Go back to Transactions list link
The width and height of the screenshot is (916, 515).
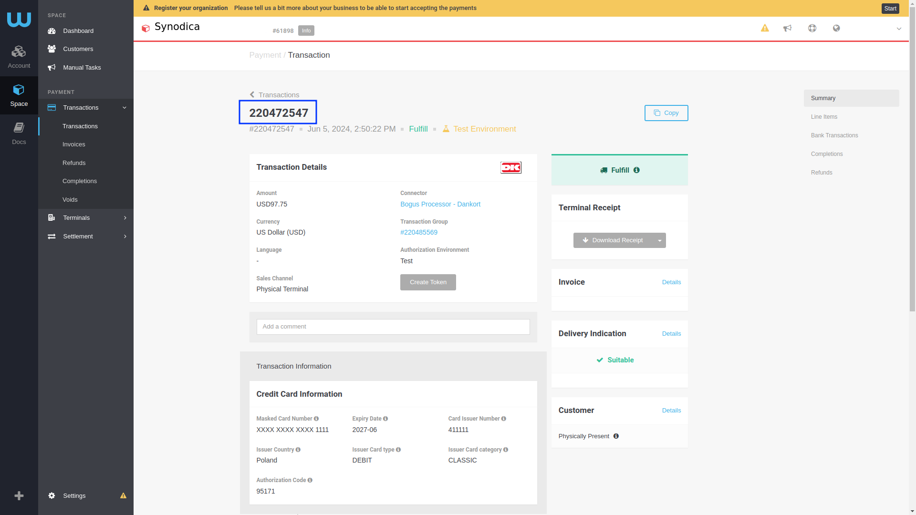[x=274, y=95]
